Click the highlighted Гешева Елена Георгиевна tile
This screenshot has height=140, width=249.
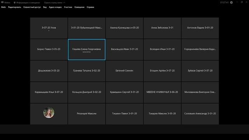86,49
